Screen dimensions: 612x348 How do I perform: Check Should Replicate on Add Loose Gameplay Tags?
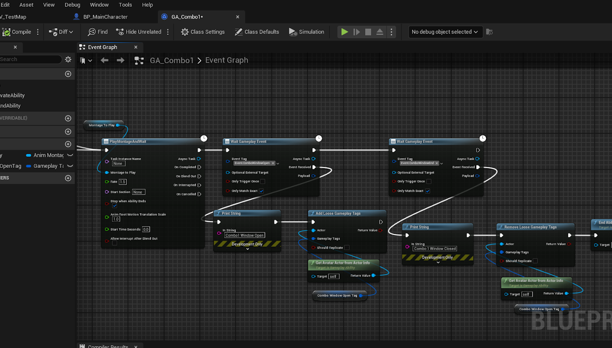tap(347, 248)
